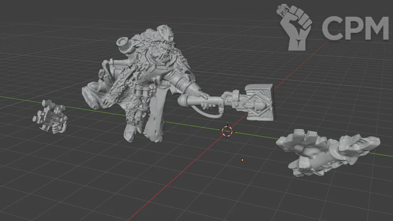This screenshot has width=393, height=221.
Task: Select the rocky base piece at right
Action: (x=328, y=153)
